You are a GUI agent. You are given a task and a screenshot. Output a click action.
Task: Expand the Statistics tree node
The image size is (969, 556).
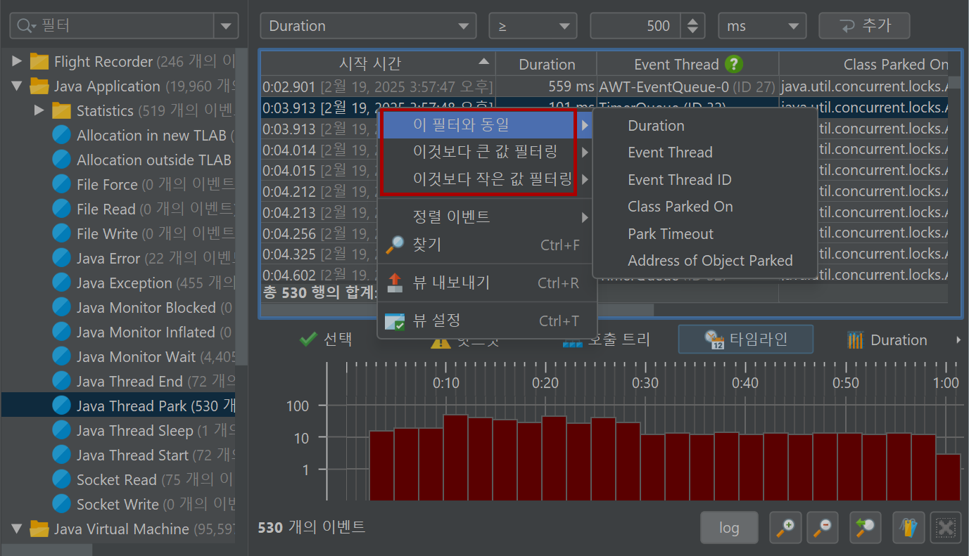point(39,111)
